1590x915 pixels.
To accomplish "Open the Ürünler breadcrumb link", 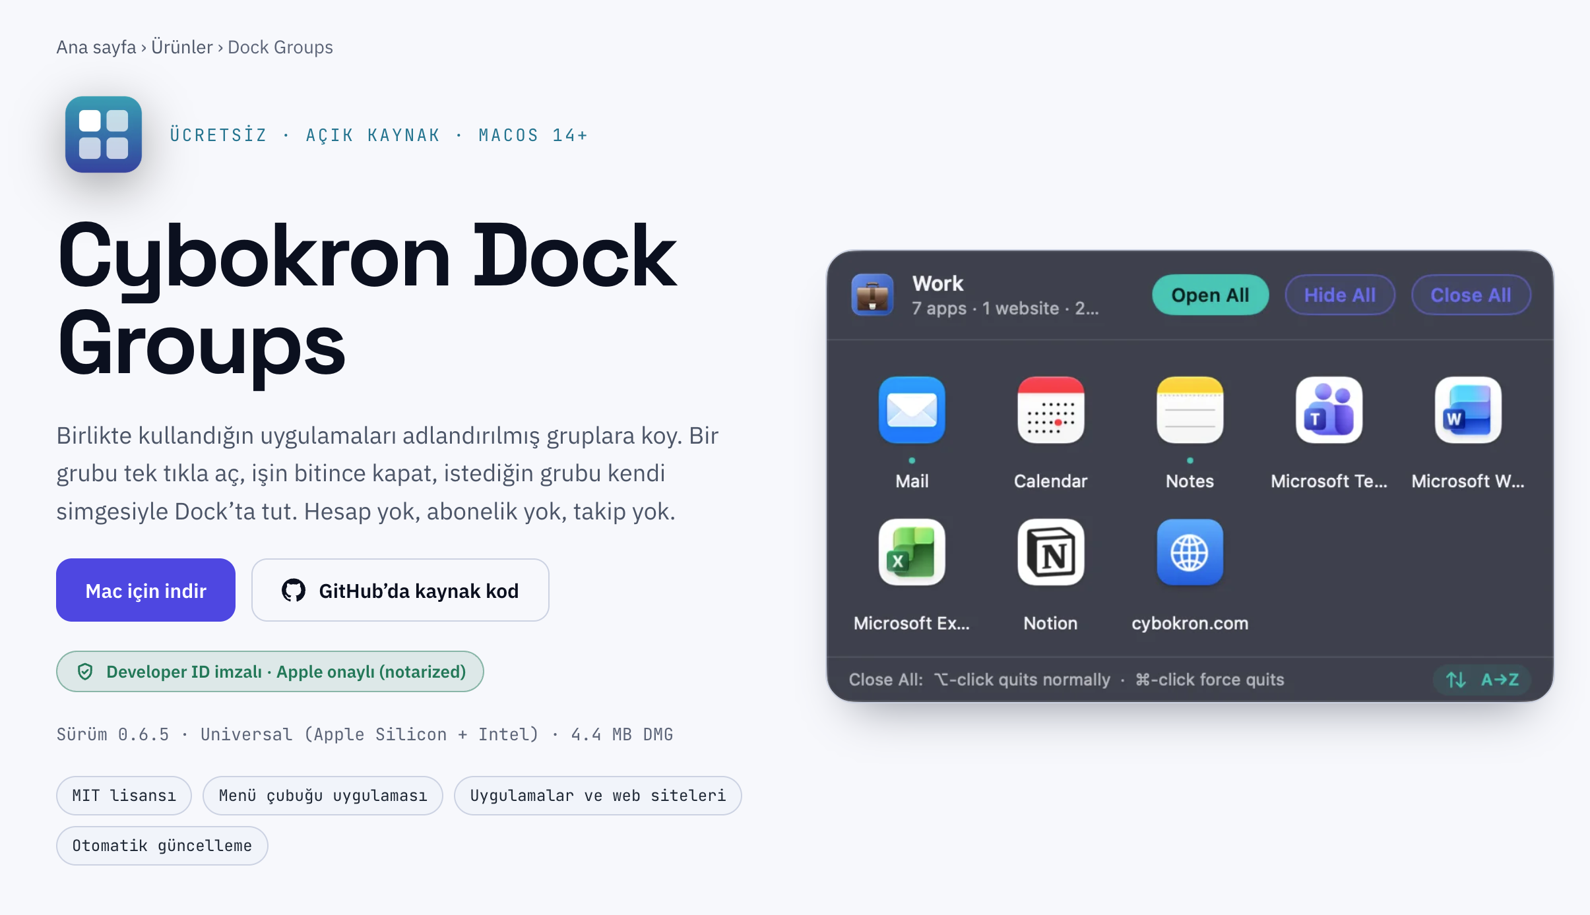I will (182, 47).
